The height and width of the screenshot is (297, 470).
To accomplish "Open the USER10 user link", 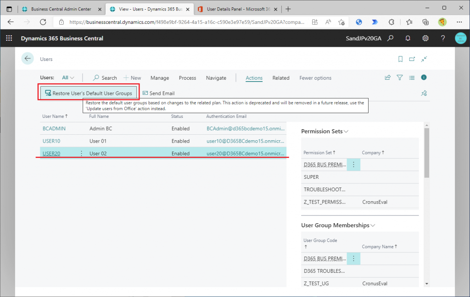I will click(x=51, y=141).
